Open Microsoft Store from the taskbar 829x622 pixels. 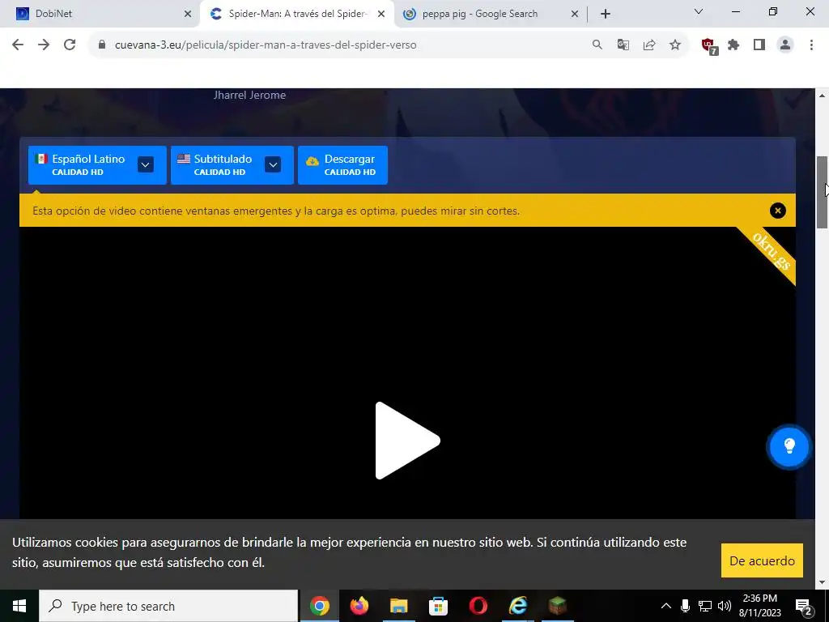[438, 606]
